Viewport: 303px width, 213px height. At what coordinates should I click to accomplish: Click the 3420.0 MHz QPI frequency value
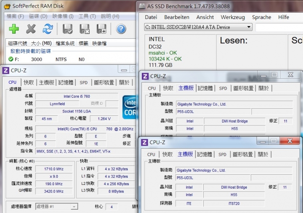coord(54,192)
